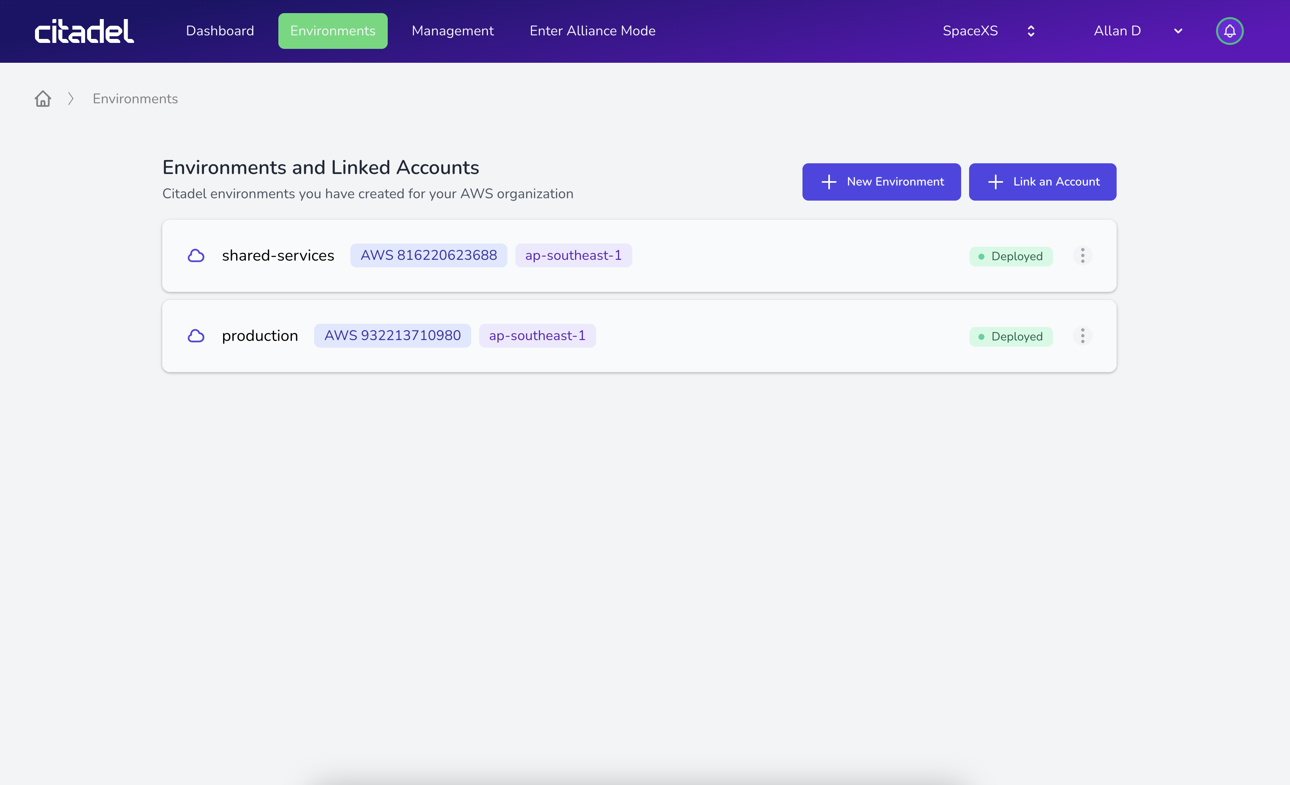This screenshot has height=785, width=1290.
Task: Go to the Dashboard tab
Action: click(x=220, y=31)
